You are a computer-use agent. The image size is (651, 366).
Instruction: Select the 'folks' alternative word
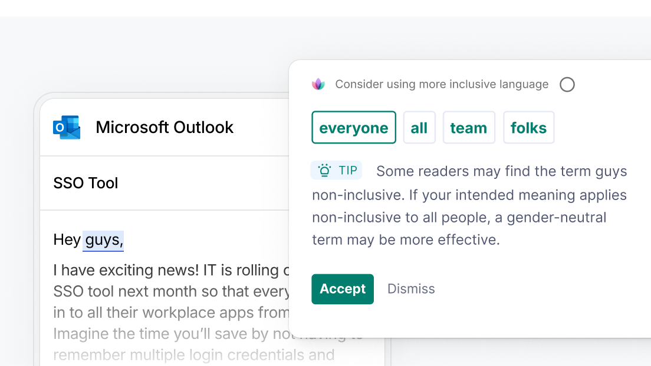click(529, 127)
